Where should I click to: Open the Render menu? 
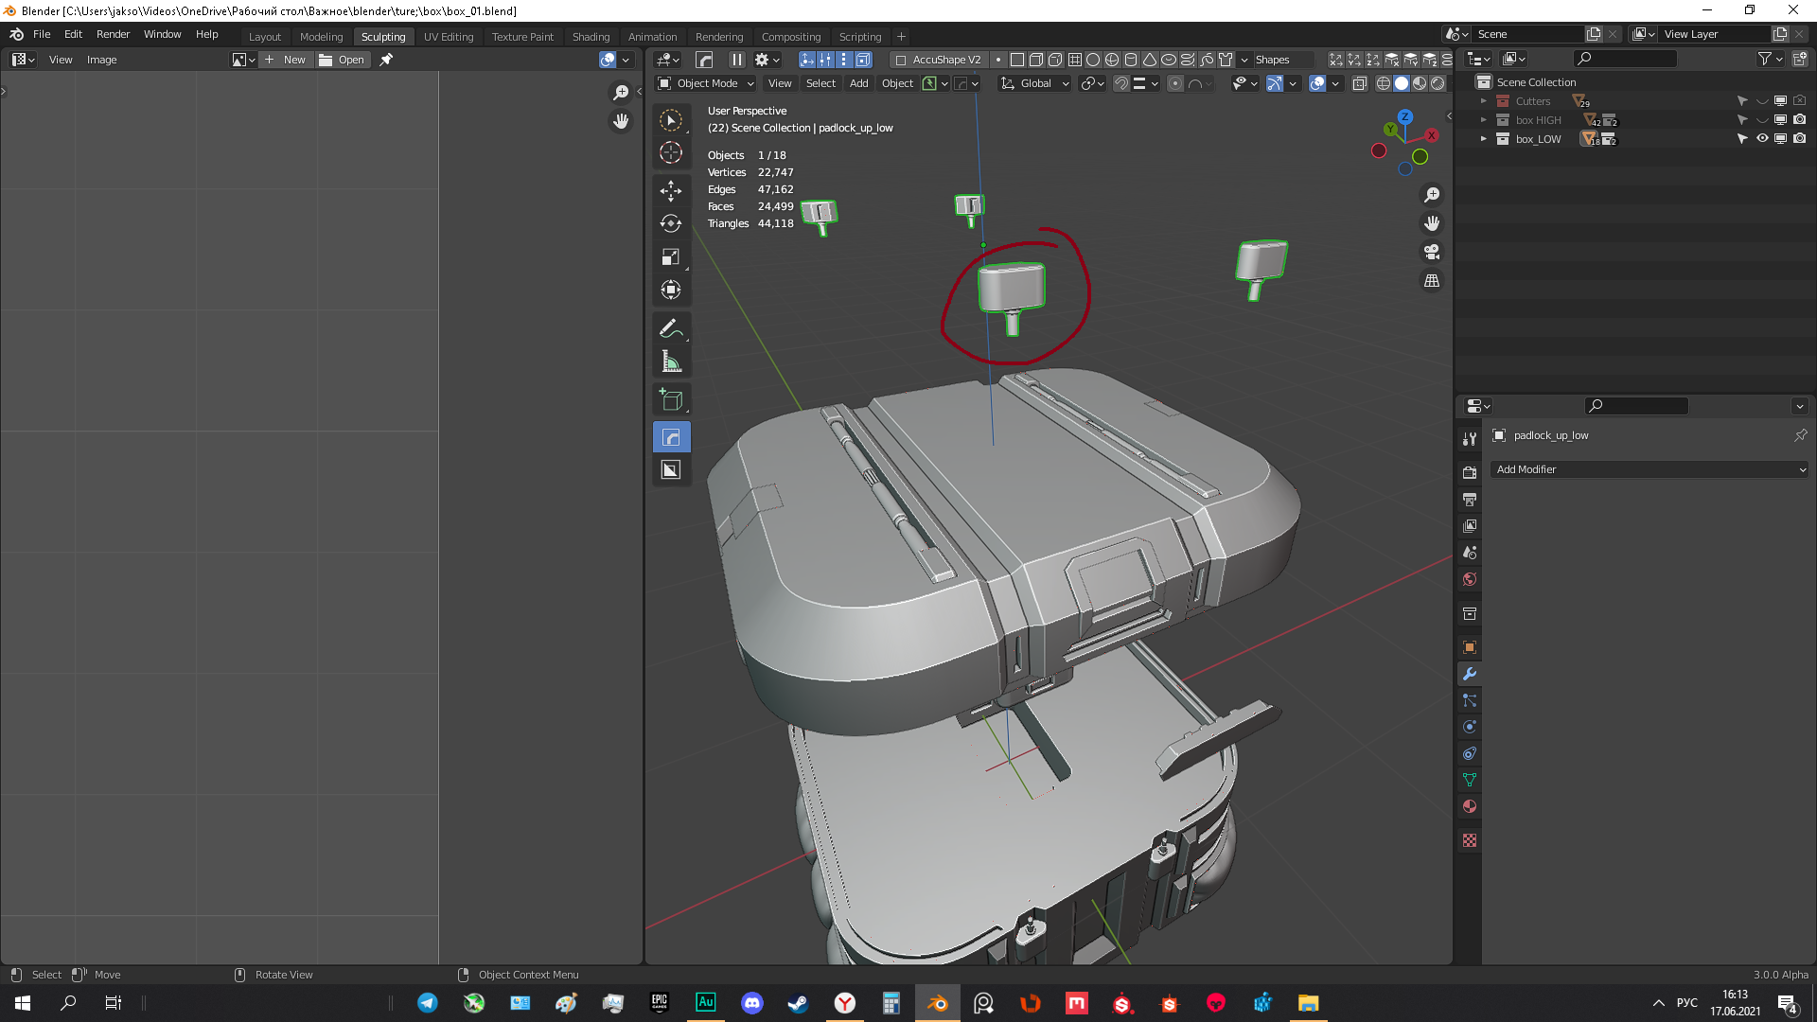(113, 34)
